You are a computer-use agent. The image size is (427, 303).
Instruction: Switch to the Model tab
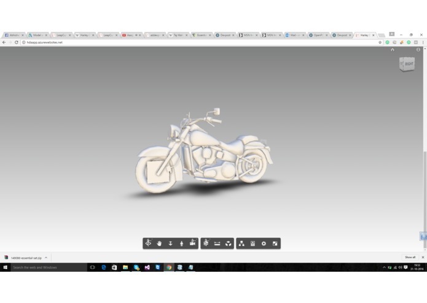point(36,36)
